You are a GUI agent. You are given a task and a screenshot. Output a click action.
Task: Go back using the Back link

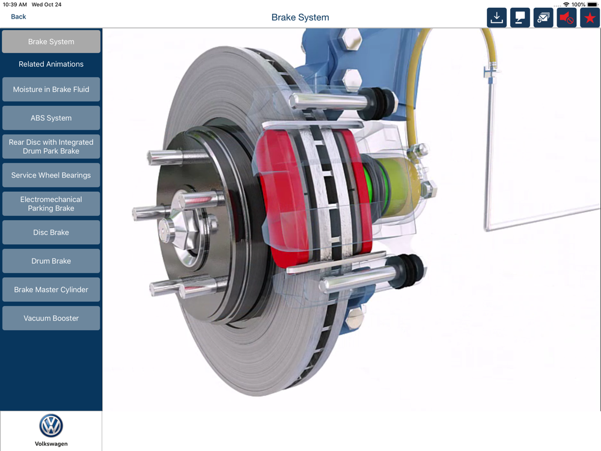(x=19, y=17)
